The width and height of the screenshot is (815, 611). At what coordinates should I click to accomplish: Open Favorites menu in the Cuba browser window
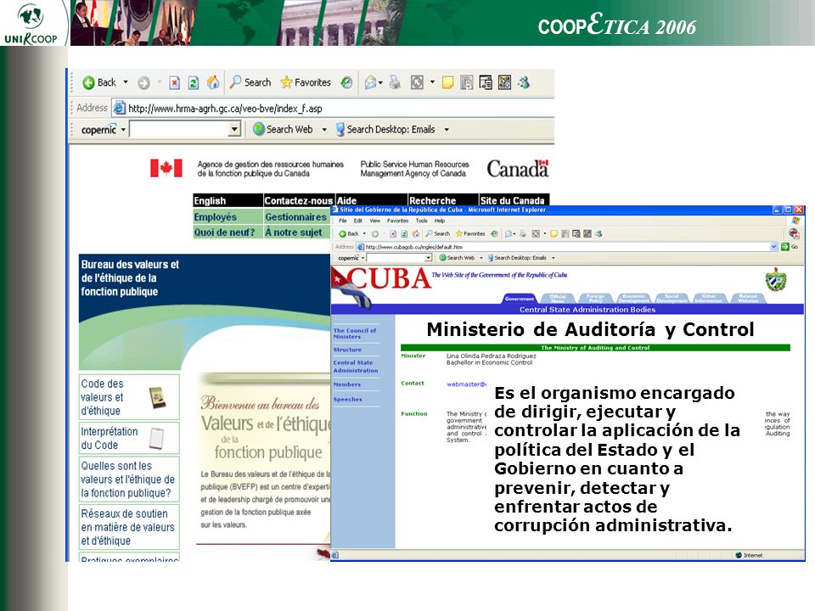coord(397,221)
